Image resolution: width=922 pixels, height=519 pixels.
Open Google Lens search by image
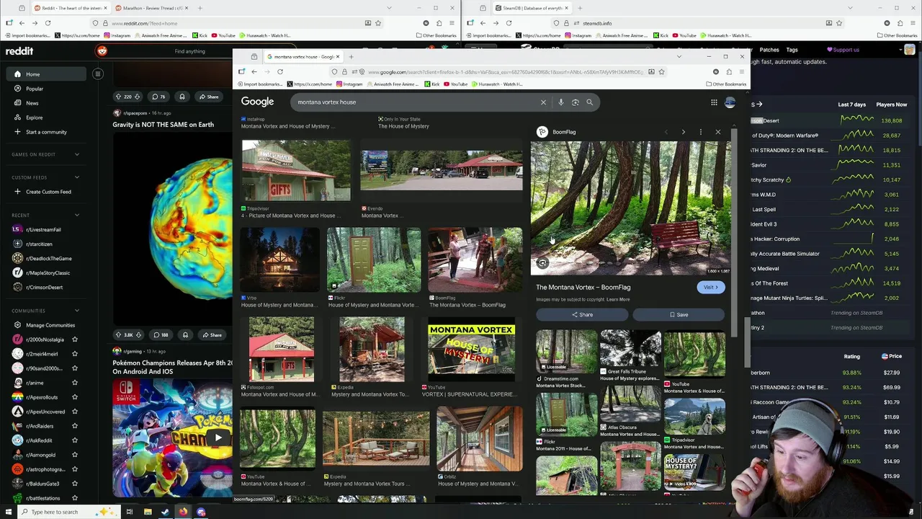click(x=575, y=102)
